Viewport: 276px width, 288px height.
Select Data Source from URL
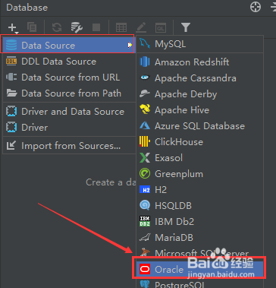coord(69,78)
